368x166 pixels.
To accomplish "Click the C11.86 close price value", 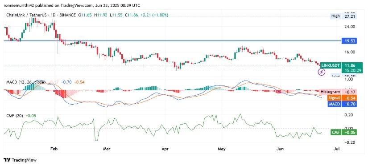I will [x=132, y=15].
